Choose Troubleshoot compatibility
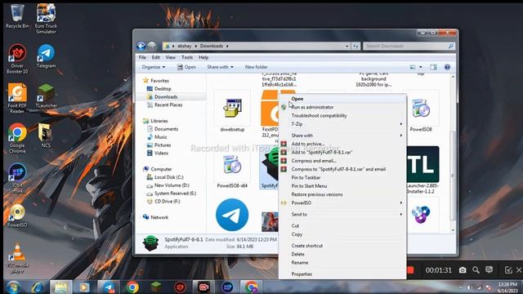This screenshot has width=523, height=294. pos(342,116)
